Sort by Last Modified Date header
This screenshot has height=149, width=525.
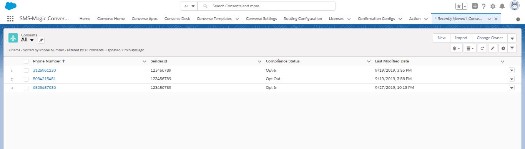coord(392,61)
